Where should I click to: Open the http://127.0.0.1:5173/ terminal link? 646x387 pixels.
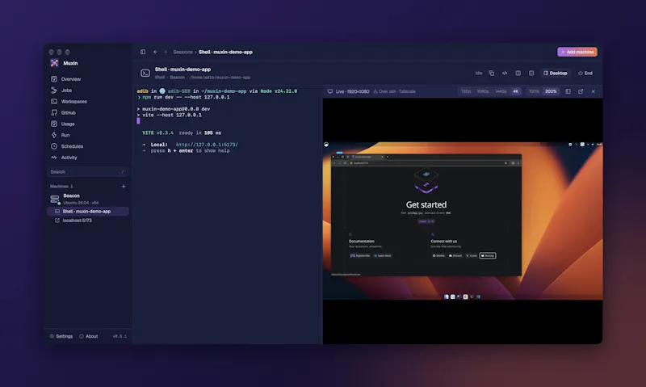[207, 145]
